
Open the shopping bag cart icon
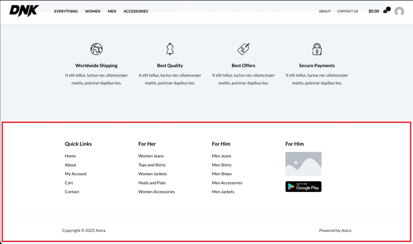(385, 11)
